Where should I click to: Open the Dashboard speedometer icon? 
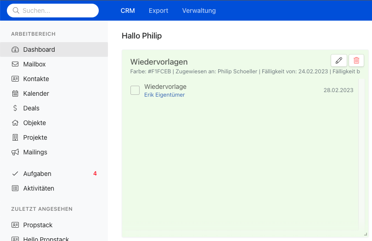click(15, 49)
